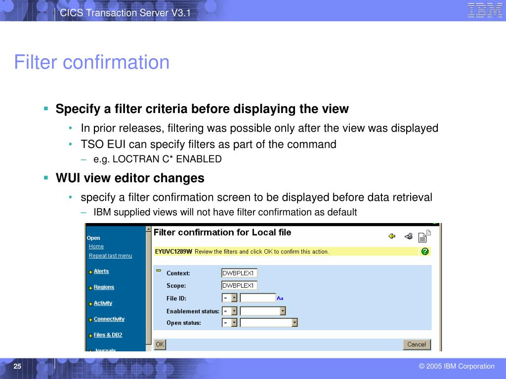
Task: Open the Activity menu link
Action: pyautogui.click(x=103, y=303)
